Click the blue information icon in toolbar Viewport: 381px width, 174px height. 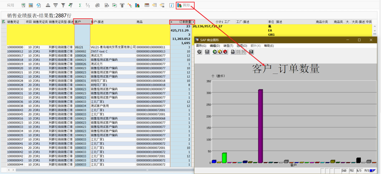(171, 5)
